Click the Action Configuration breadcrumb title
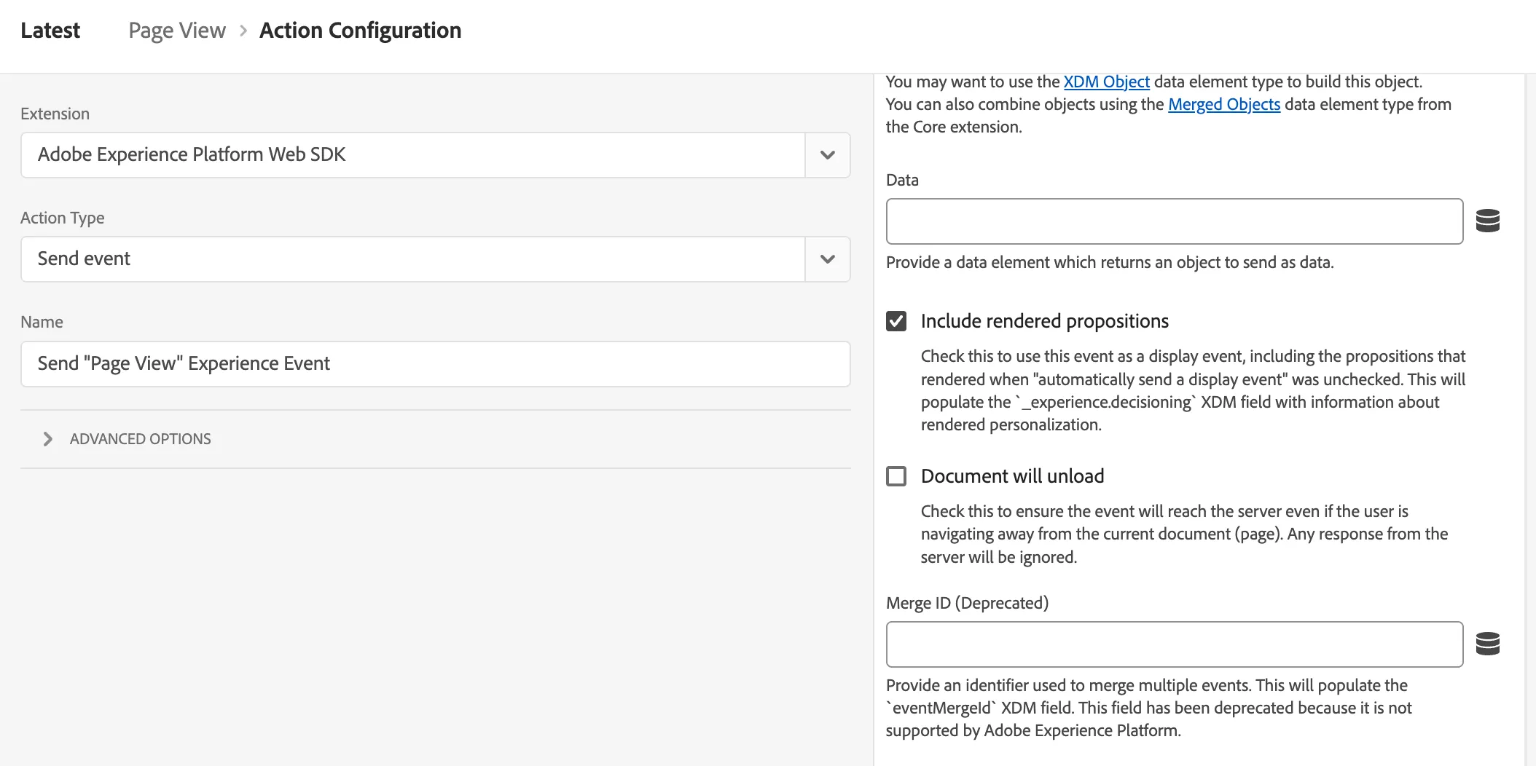 [x=360, y=31]
